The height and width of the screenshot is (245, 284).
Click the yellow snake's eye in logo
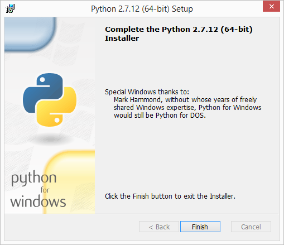click(57, 120)
